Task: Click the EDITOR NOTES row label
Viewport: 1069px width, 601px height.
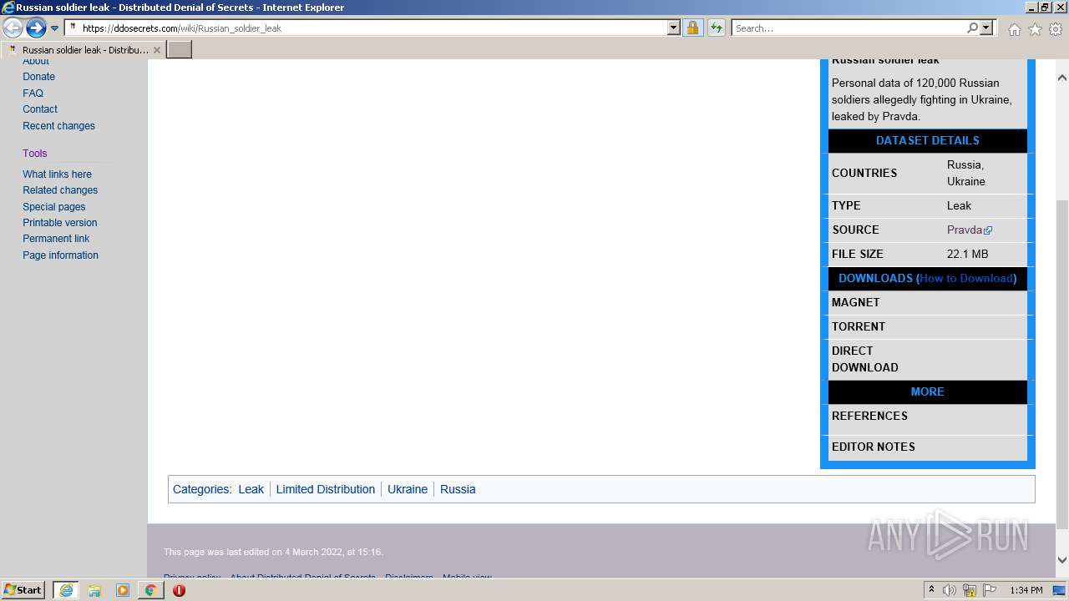Action: [874, 447]
